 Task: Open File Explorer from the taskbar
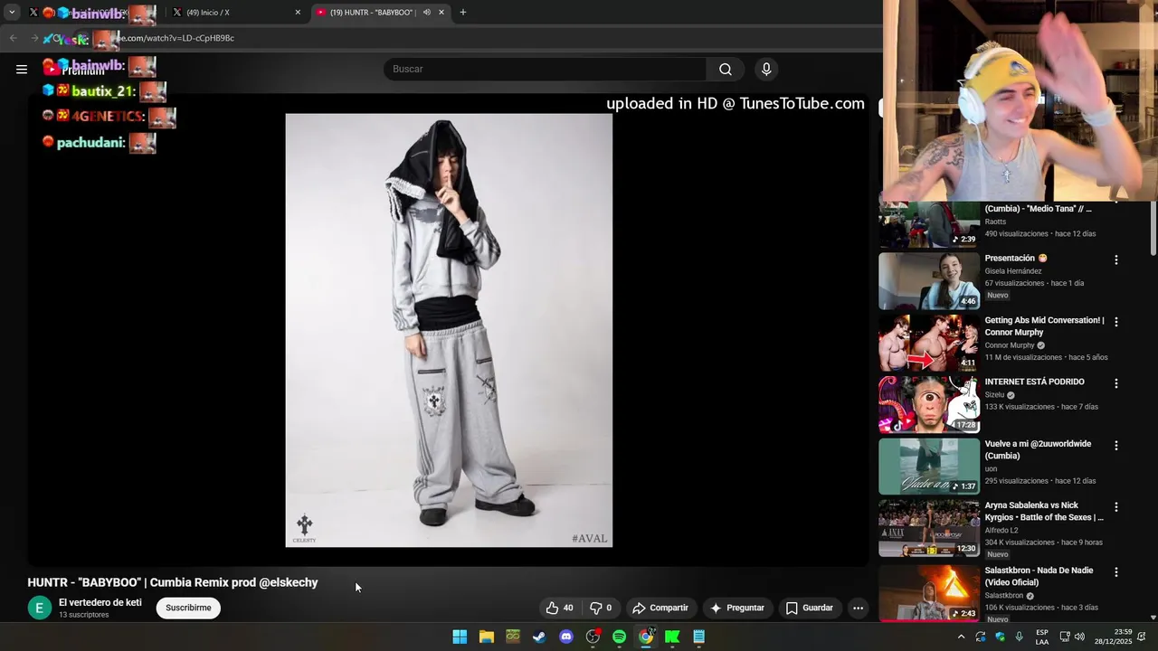[486, 637]
